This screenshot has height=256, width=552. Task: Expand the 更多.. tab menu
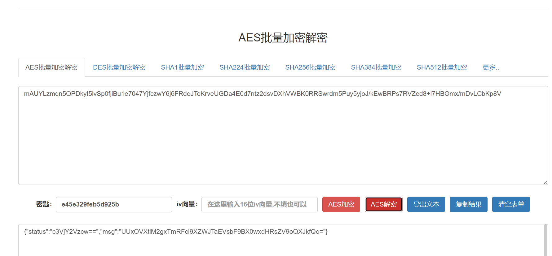(x=491, y=67)
